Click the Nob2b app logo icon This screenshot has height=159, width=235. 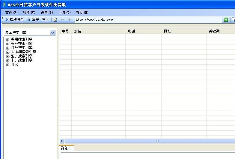[x=4, y=5]
